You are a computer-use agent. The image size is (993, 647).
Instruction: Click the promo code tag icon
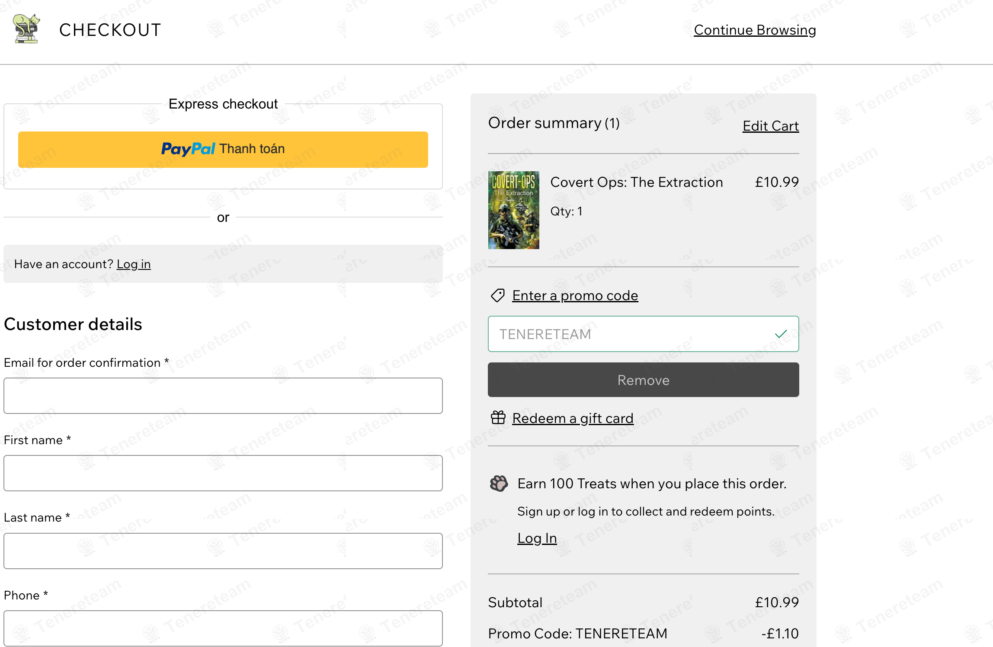[498, 296]
